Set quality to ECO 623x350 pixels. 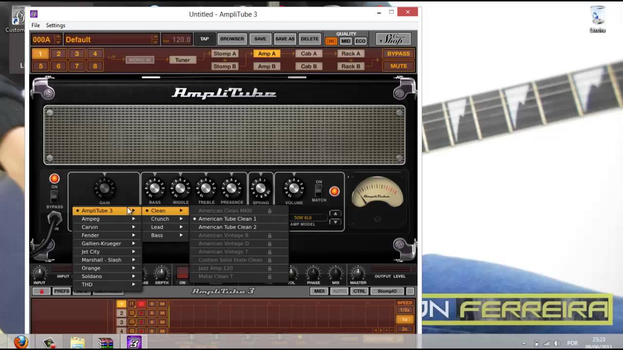pos(360,41)
